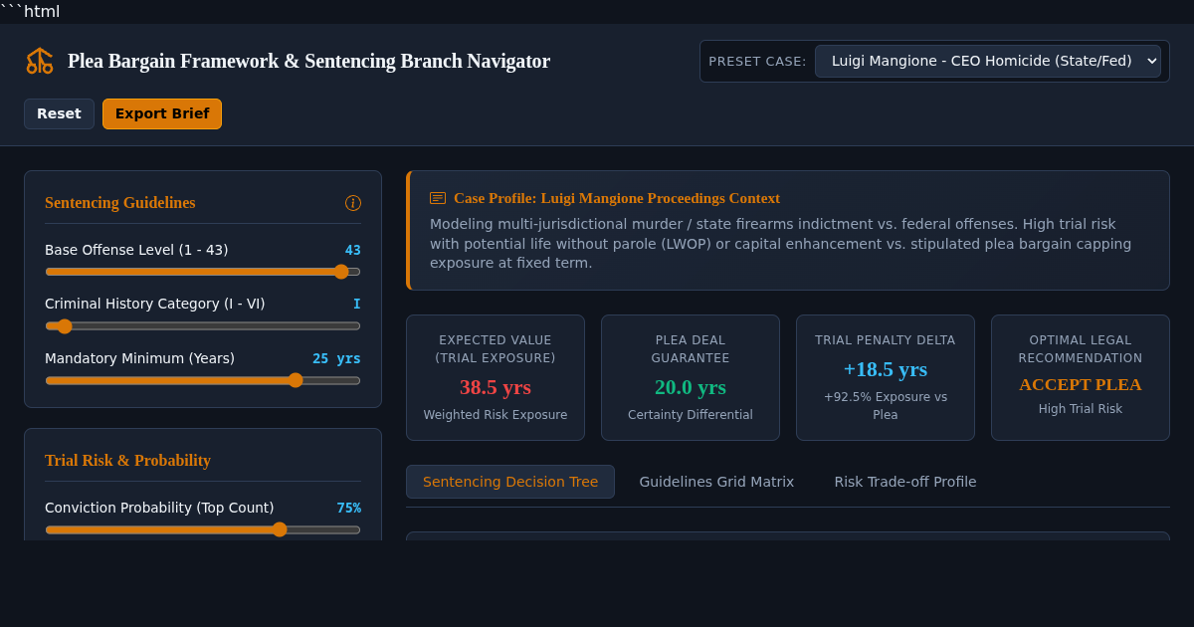1194x627 pixels.
Task: Click the Sentencing Guidelines info icon
Action: (353, 203)
